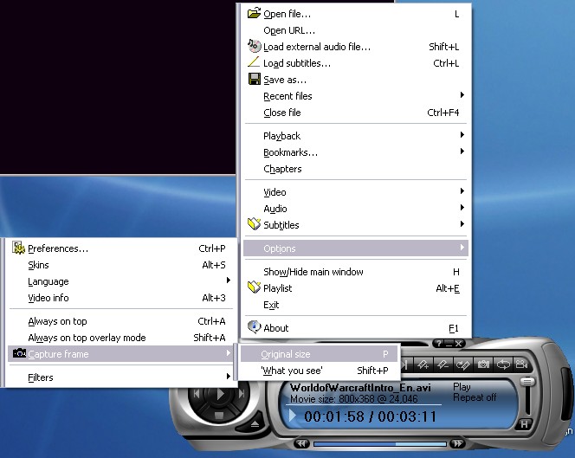Screen dimensions: 575x458
Task: Click Exit in the main menu
Action: point(272,305)
